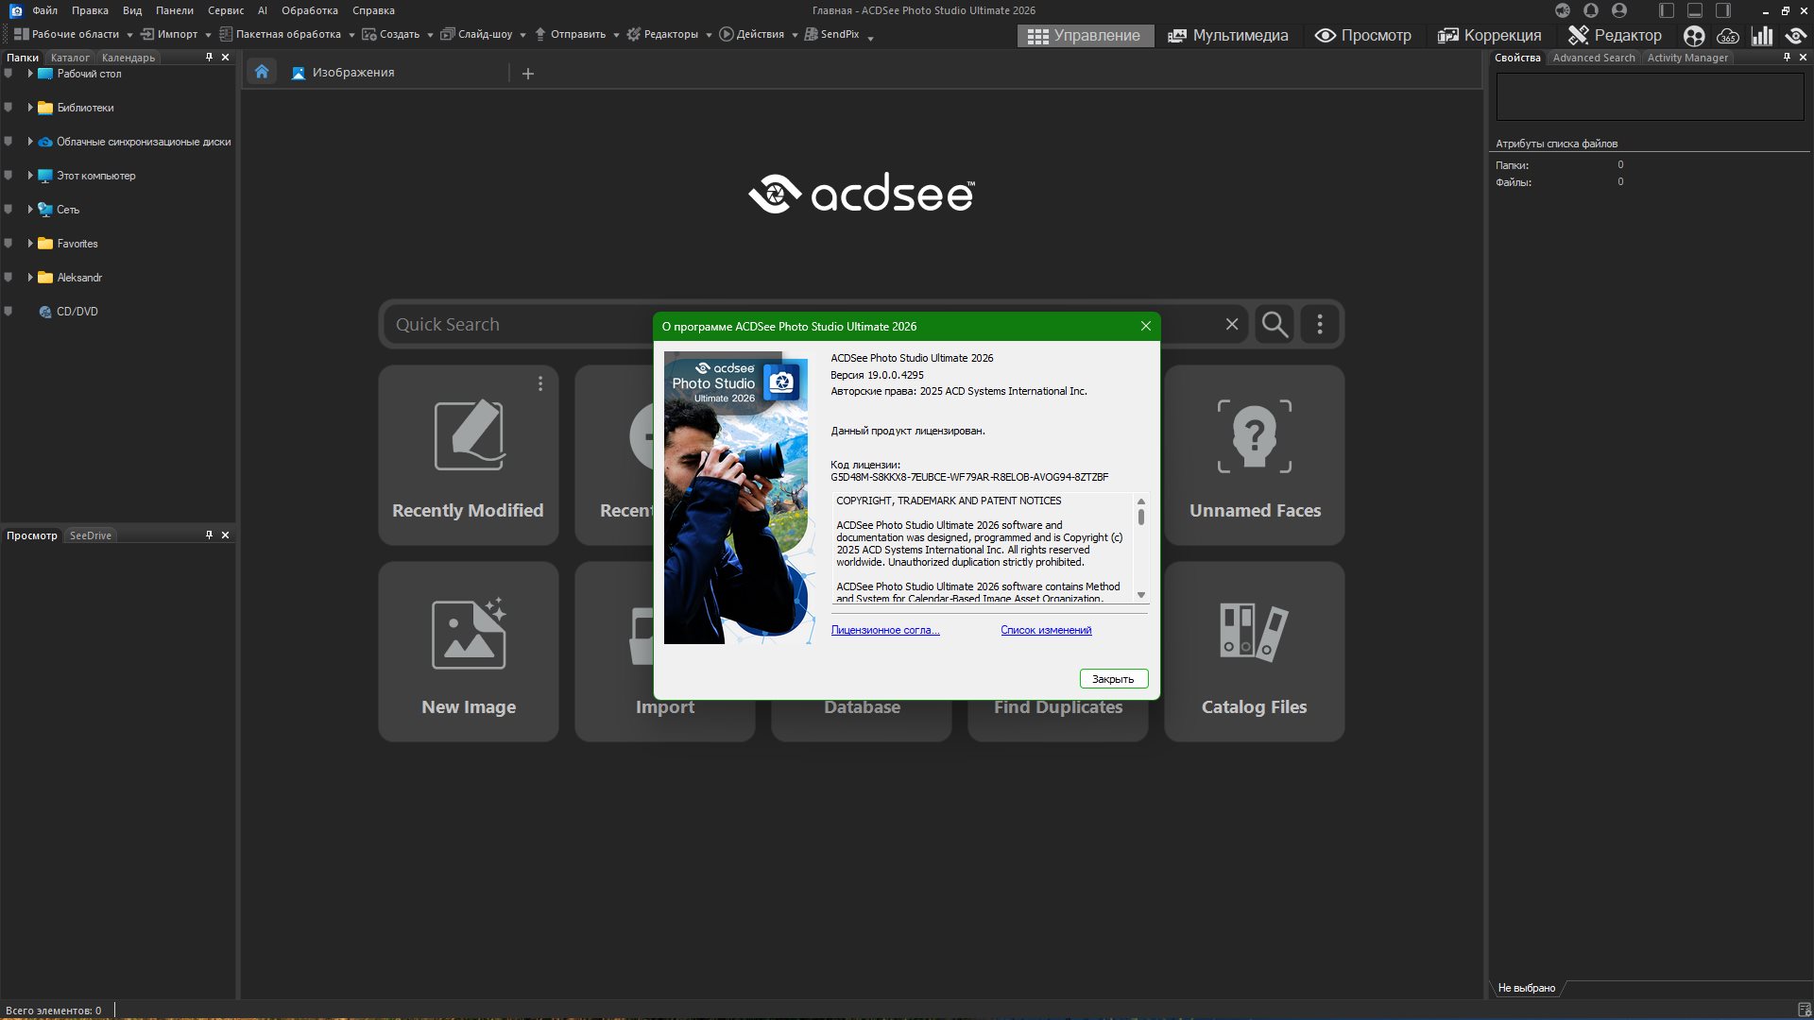Screen dimensions: 1814x1020
Task: Open the Recently Modified tile
Action: 469,455
